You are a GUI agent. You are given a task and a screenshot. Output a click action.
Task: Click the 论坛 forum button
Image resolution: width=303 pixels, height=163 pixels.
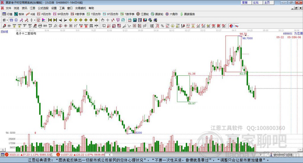258,2
